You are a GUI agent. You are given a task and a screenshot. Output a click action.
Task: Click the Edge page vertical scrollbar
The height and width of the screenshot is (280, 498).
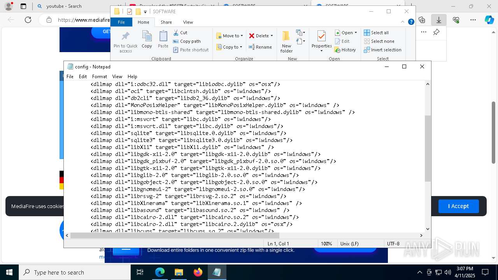pyautogui.click(x=494, y=132)
